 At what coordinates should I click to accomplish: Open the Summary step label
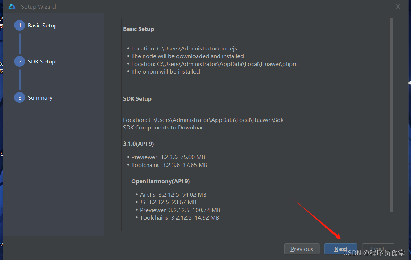tap(40, 98)
